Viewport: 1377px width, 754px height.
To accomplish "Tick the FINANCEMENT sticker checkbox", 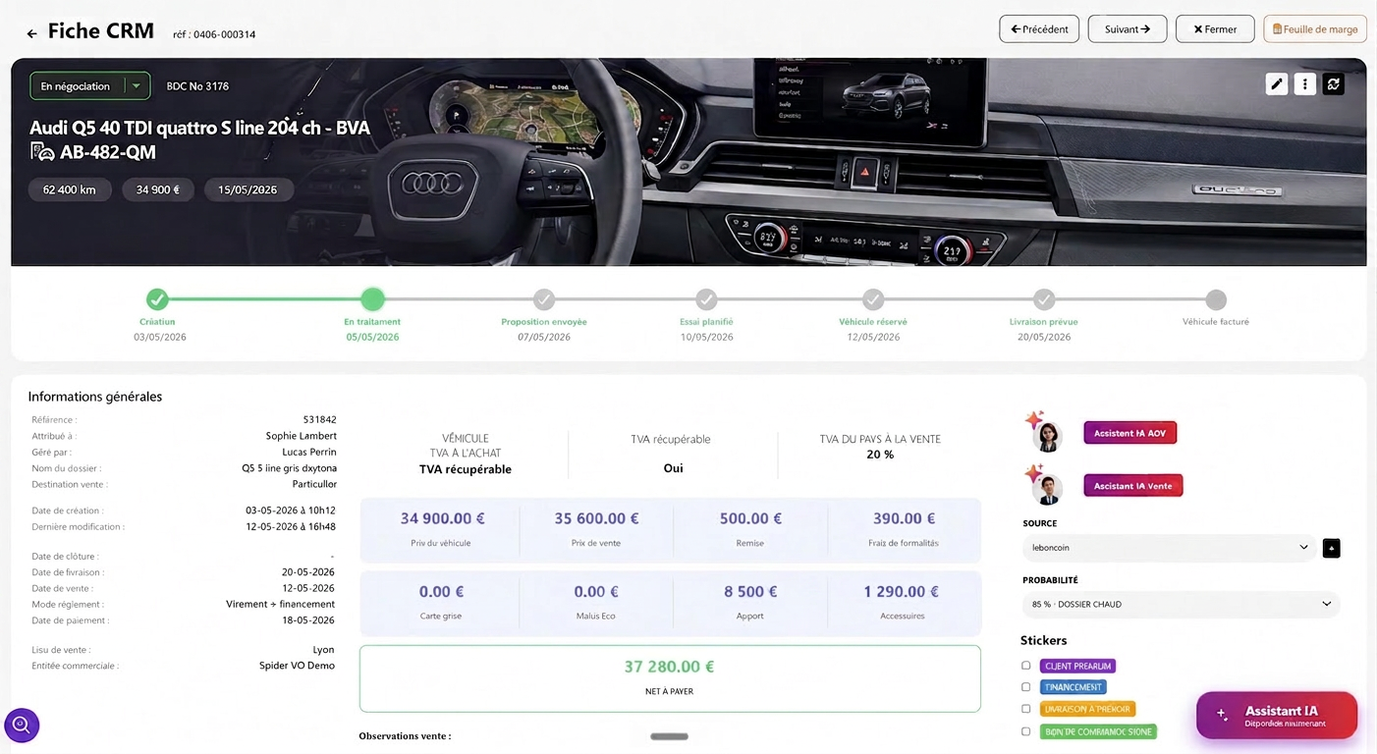I will 1026,687.
